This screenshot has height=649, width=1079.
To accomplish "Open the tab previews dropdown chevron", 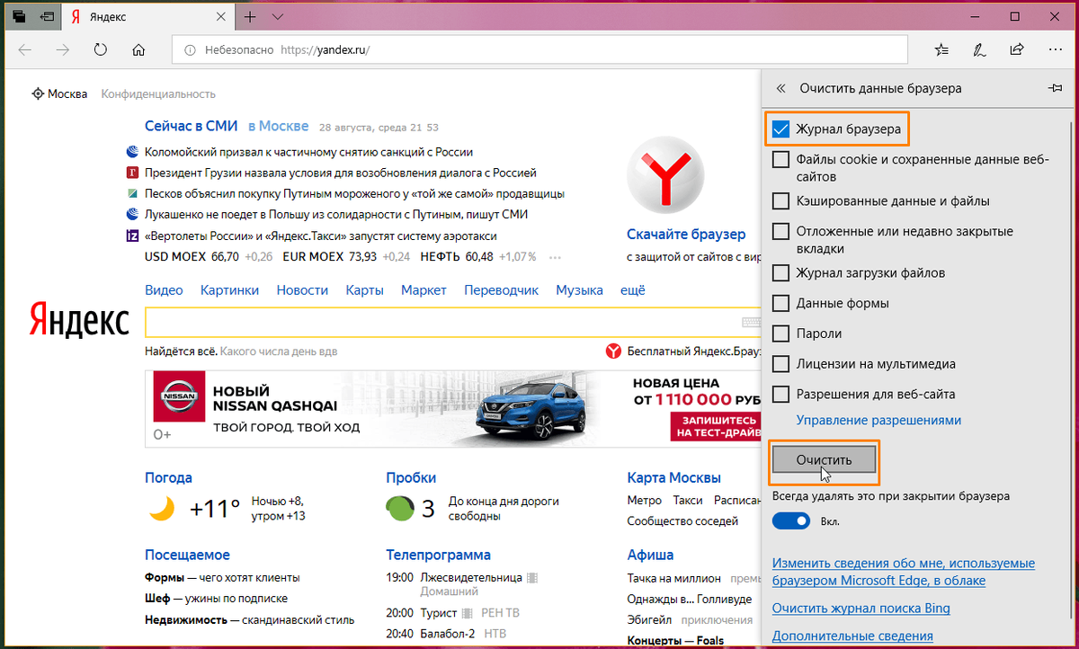I will click(x=278, y=17).
